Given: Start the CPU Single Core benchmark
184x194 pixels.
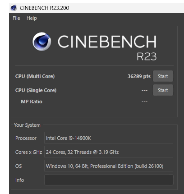Looking at the screenshot, I should point(163,90).
